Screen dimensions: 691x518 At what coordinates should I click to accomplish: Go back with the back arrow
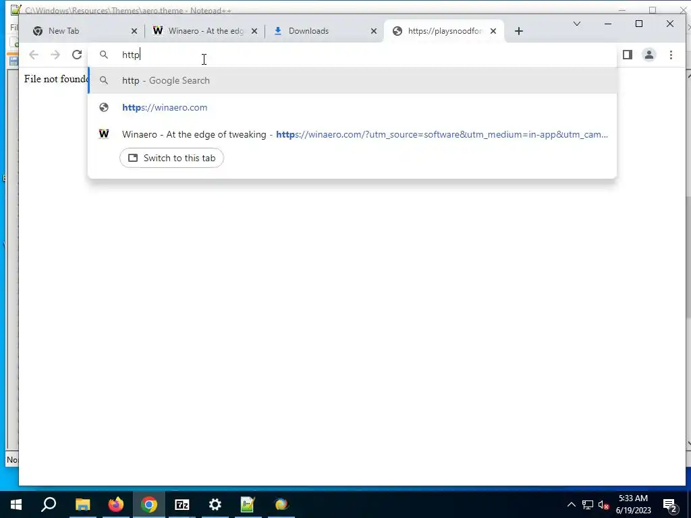tap(34, 55)
